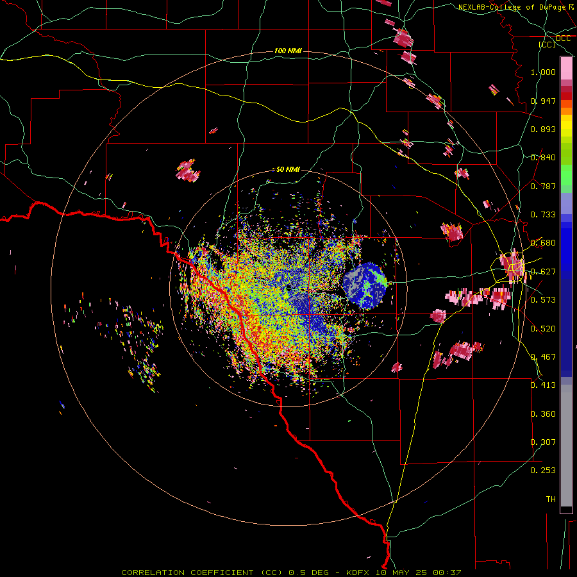This screenshot has height=577, width=577.
Task: Select the 0.467 scale value
Action: 543,357
